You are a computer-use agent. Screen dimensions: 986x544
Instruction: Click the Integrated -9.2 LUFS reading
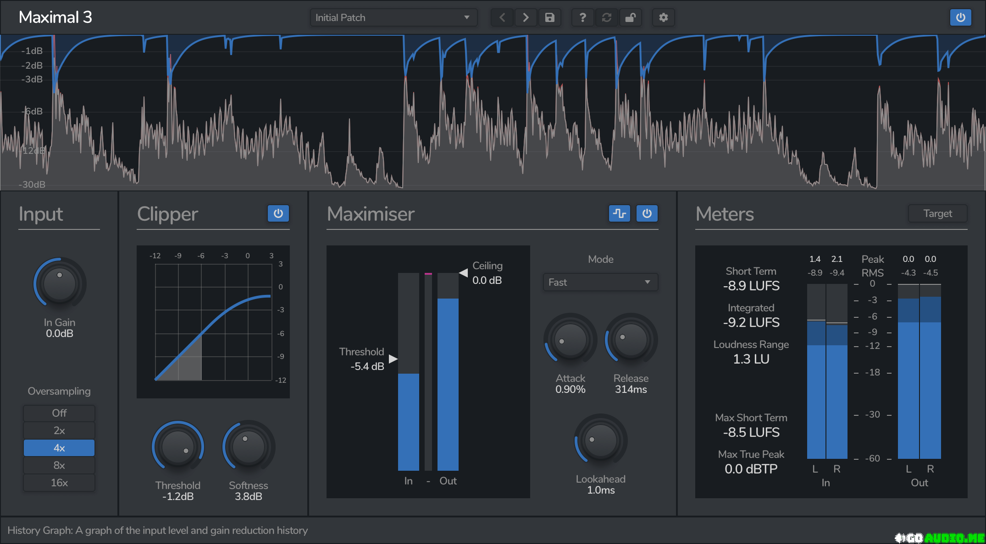[x=751, y=323]
